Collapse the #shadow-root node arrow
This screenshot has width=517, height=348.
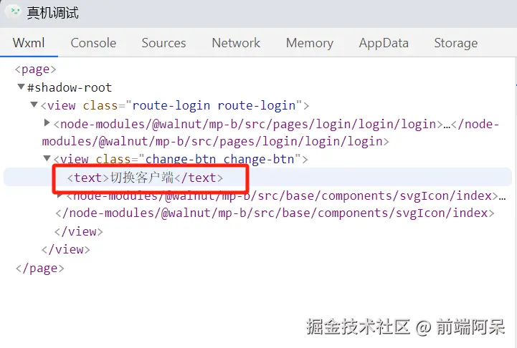pos(22,87)
